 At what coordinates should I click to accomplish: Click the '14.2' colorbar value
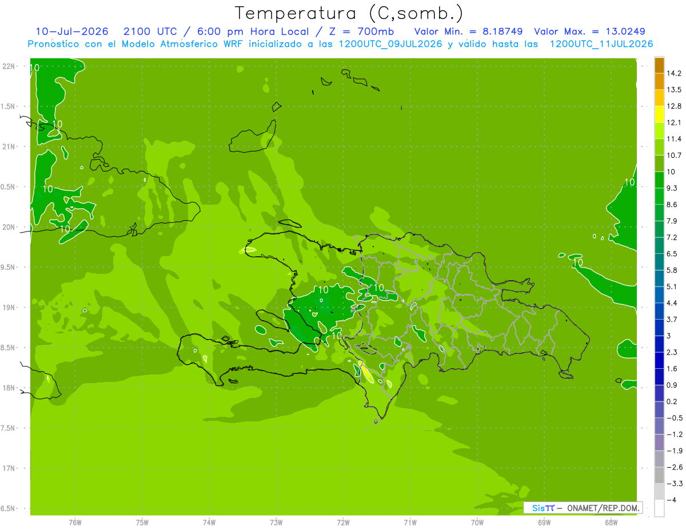674,73
